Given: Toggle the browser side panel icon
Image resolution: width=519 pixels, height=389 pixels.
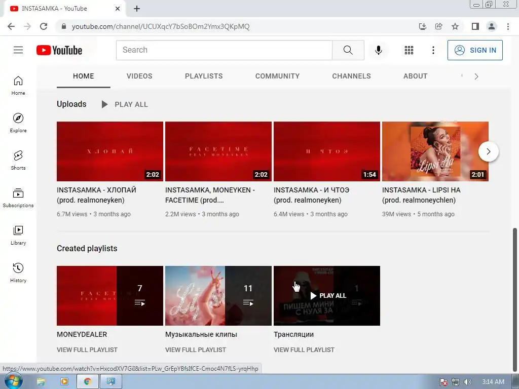Looking at the screenshot, I should coord(475,26).
